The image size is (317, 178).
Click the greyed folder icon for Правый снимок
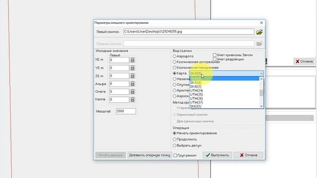(259, 44)
